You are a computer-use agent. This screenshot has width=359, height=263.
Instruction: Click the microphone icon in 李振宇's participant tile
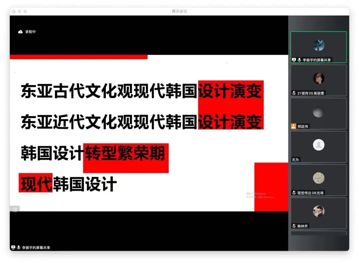tap(299, 60)
